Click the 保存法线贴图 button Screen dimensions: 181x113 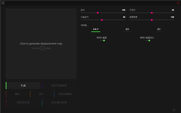click(x=65, y=94)
